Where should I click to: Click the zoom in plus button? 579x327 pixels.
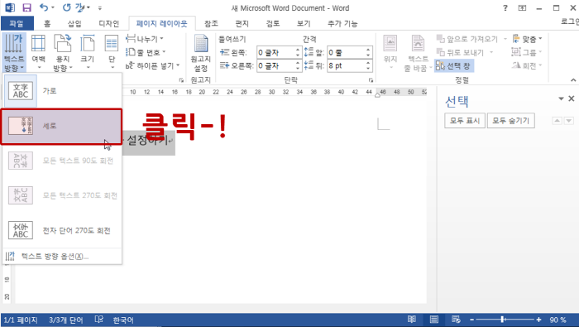538,320
